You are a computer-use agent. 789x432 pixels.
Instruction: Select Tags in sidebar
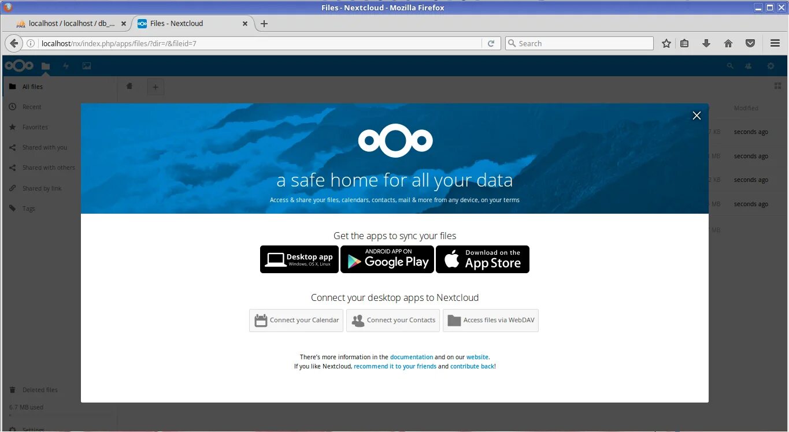point(59,208)
